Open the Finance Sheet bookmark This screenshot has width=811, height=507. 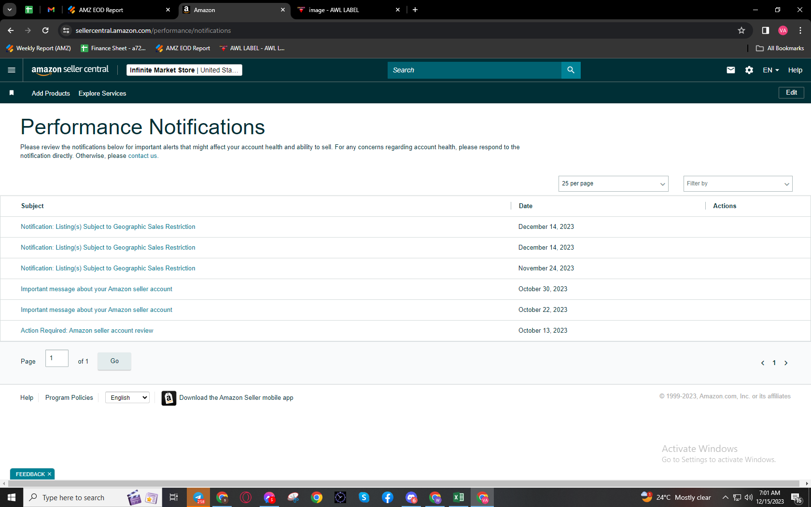point(113,48)
